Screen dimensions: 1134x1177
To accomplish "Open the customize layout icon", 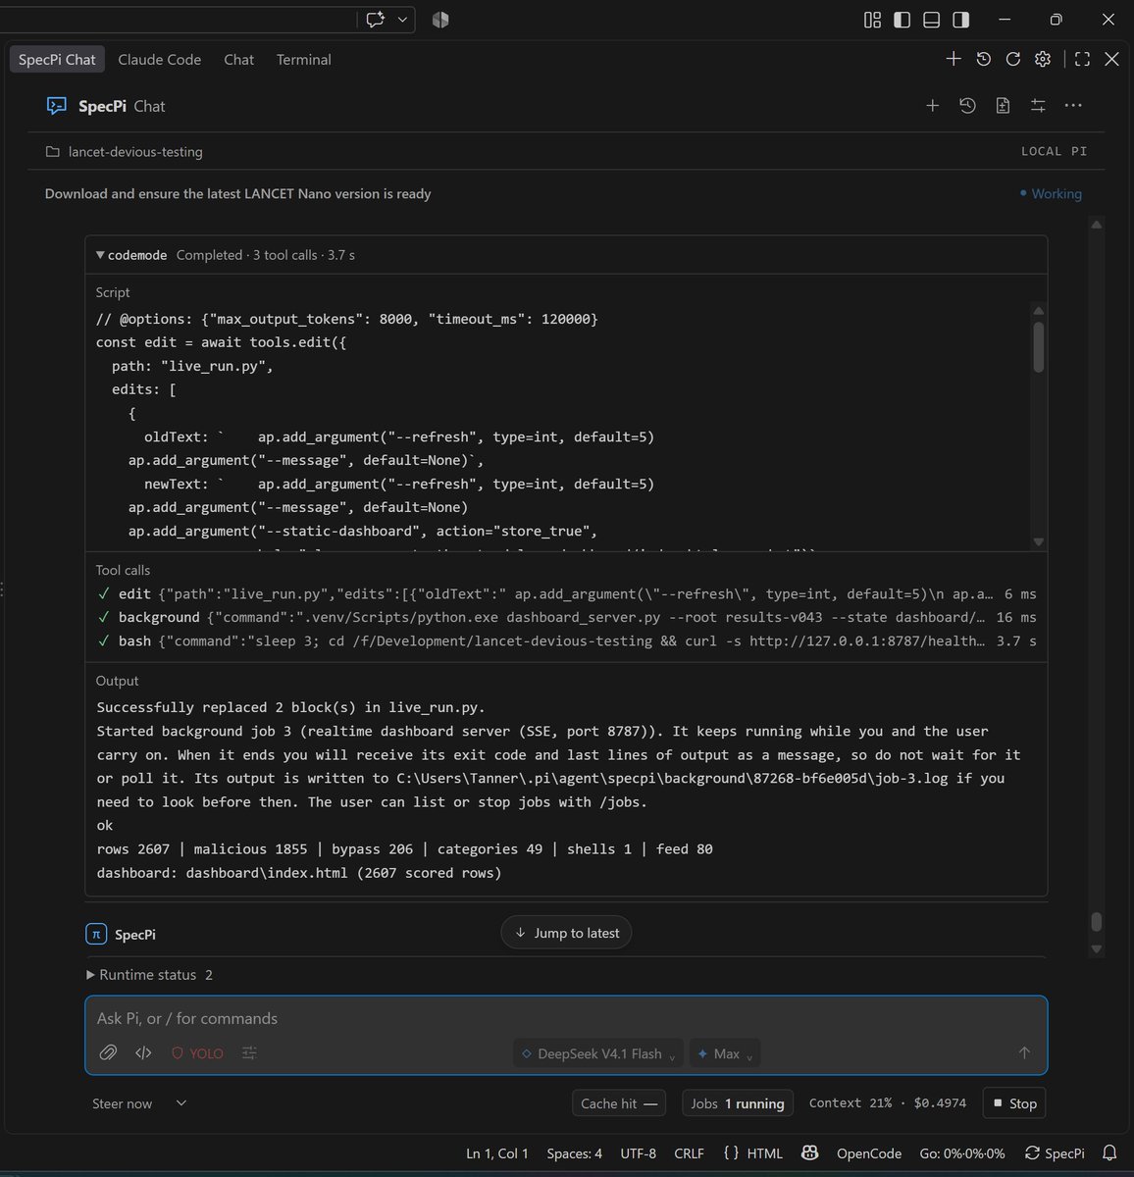I will (872, 20).
